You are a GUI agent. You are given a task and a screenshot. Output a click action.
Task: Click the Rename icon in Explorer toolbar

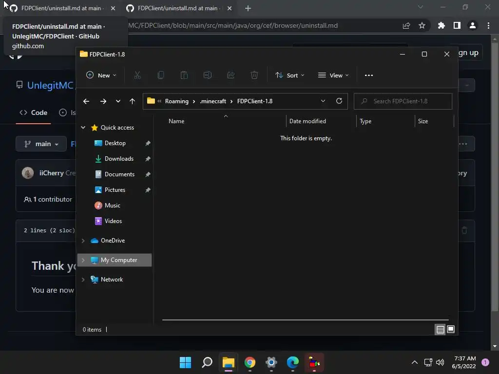point(208,75)
